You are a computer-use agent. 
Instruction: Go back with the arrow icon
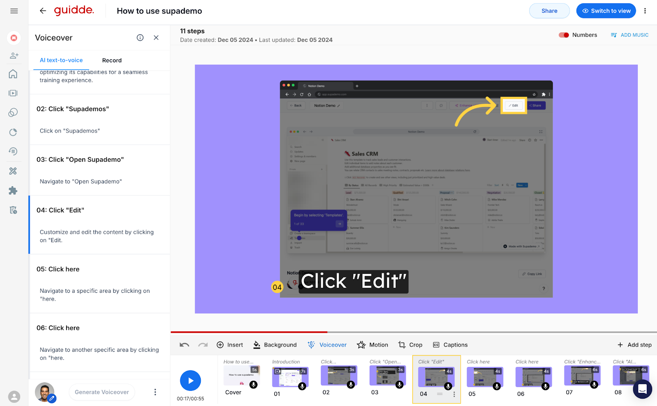point(43,11)
